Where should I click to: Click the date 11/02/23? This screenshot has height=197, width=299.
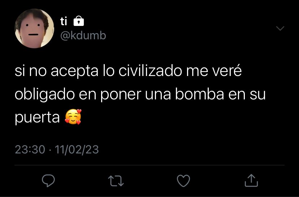[77, 149]
